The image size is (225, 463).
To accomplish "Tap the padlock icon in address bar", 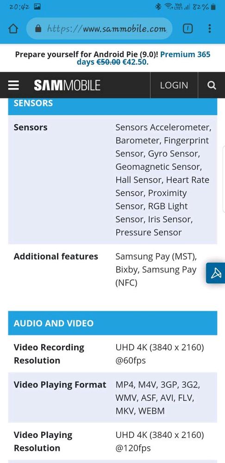I will tap(38, 29).
